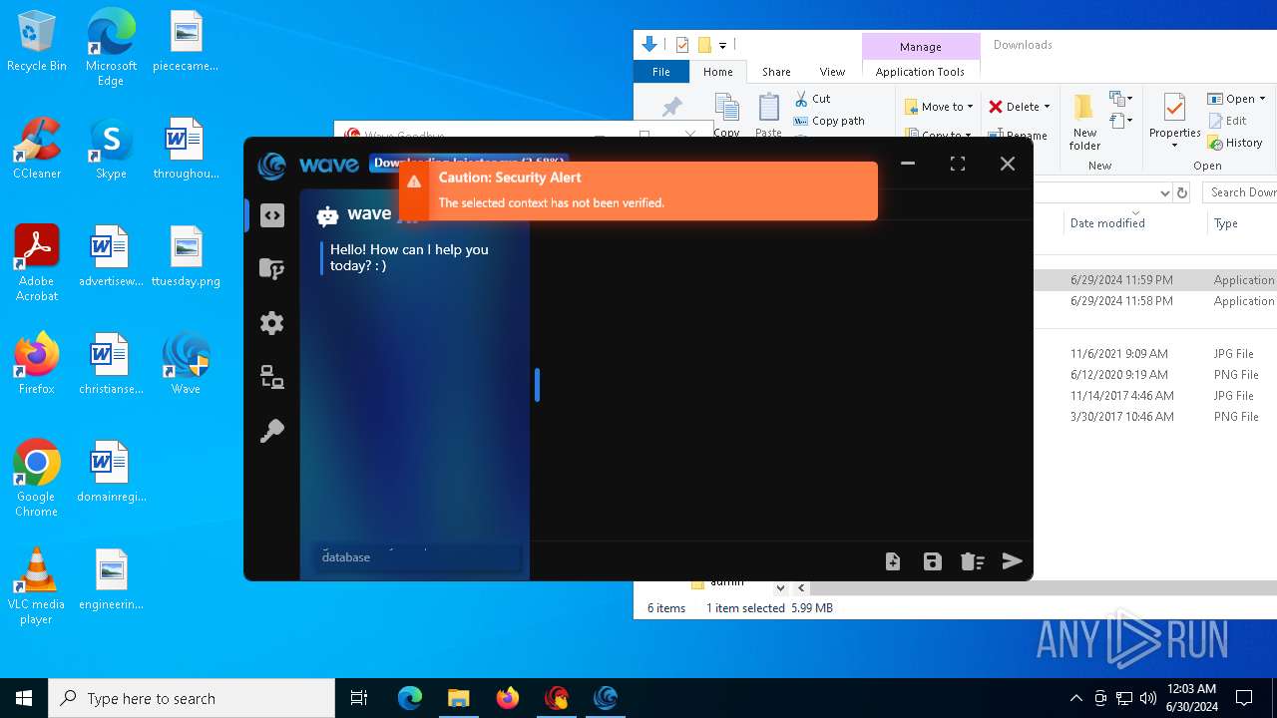Open ttuesday.png on the desktop
Viewport: 1277px width, 718px height.
coord(186,257)
